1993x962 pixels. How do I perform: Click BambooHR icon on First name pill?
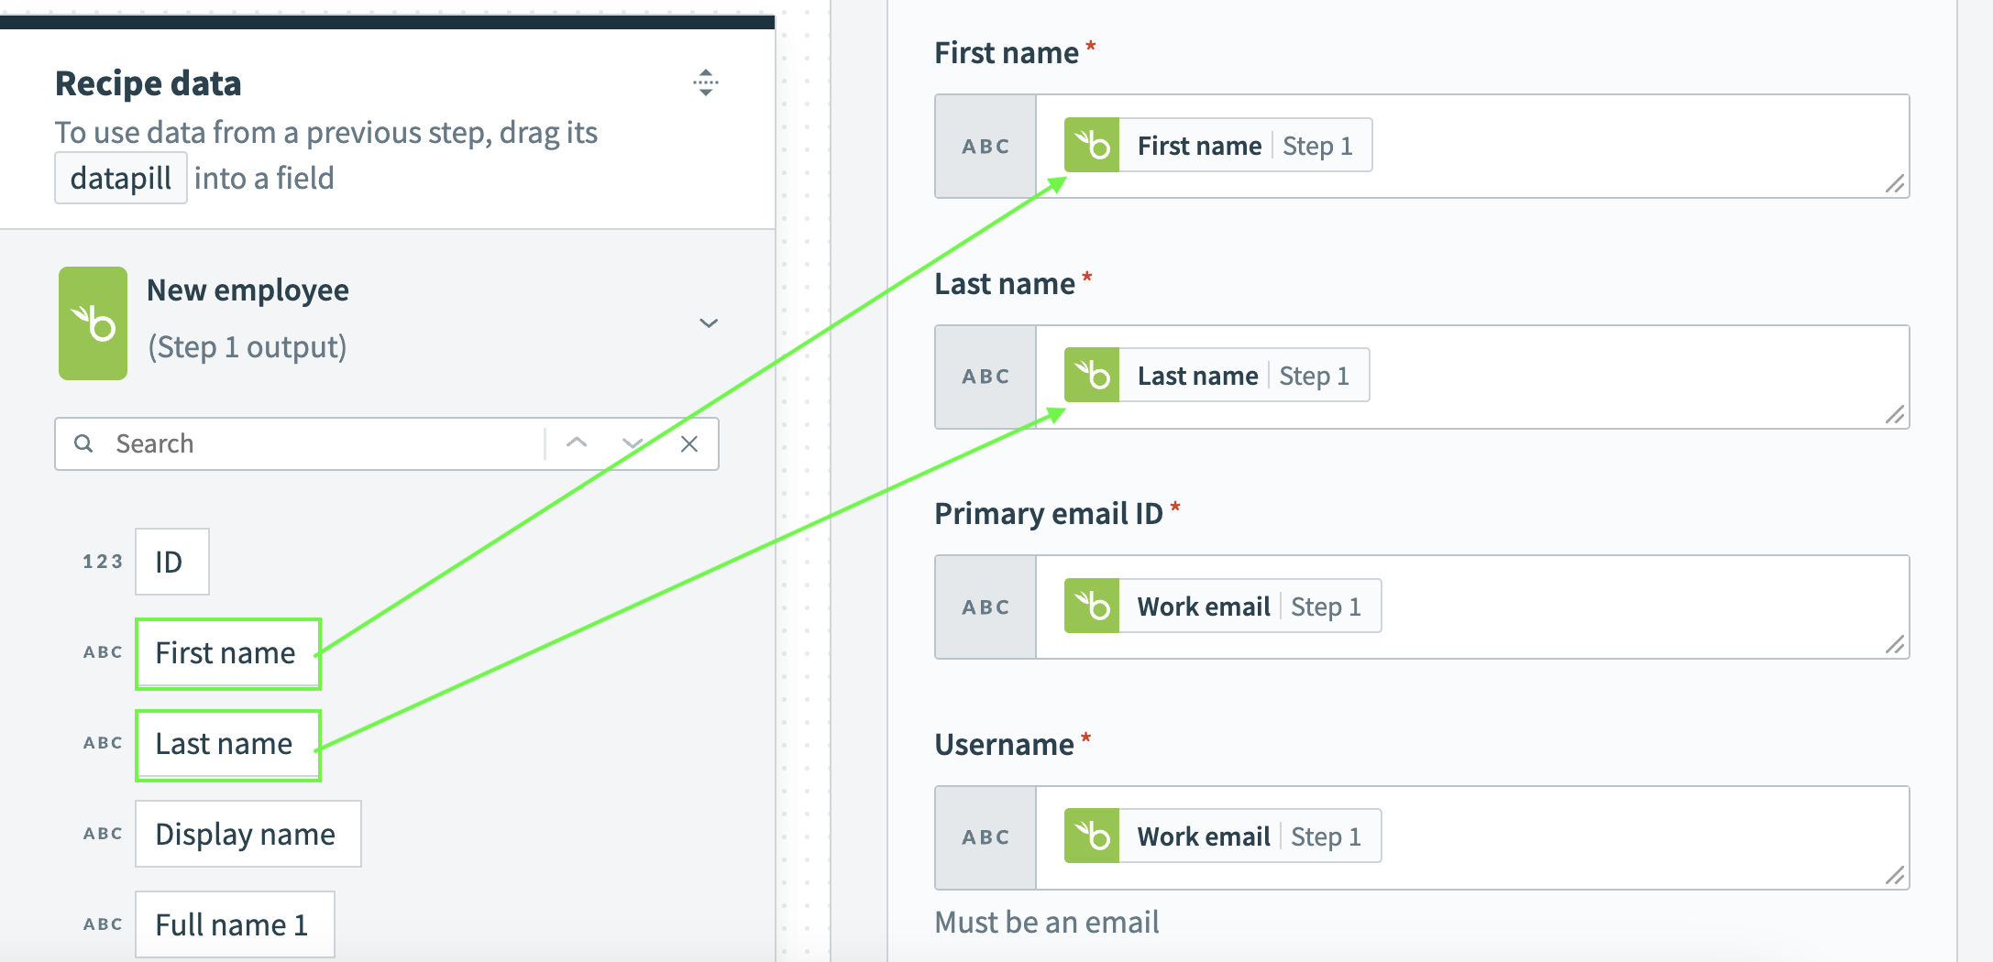pyautogui.click(x=1092, y=146)
